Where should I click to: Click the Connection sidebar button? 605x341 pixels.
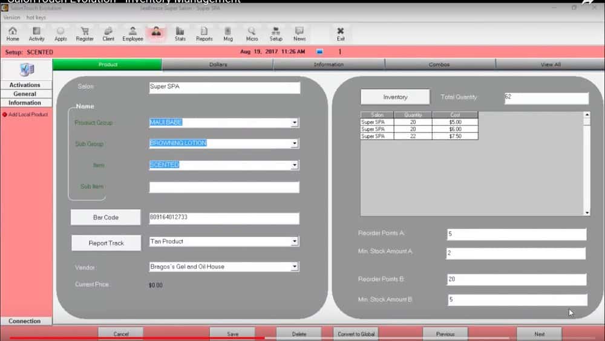(26, 321)
